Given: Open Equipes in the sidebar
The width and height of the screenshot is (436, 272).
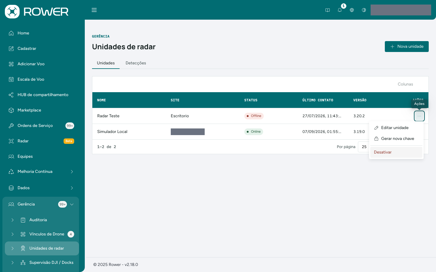Looking at the screenshot, I should 41,157.
